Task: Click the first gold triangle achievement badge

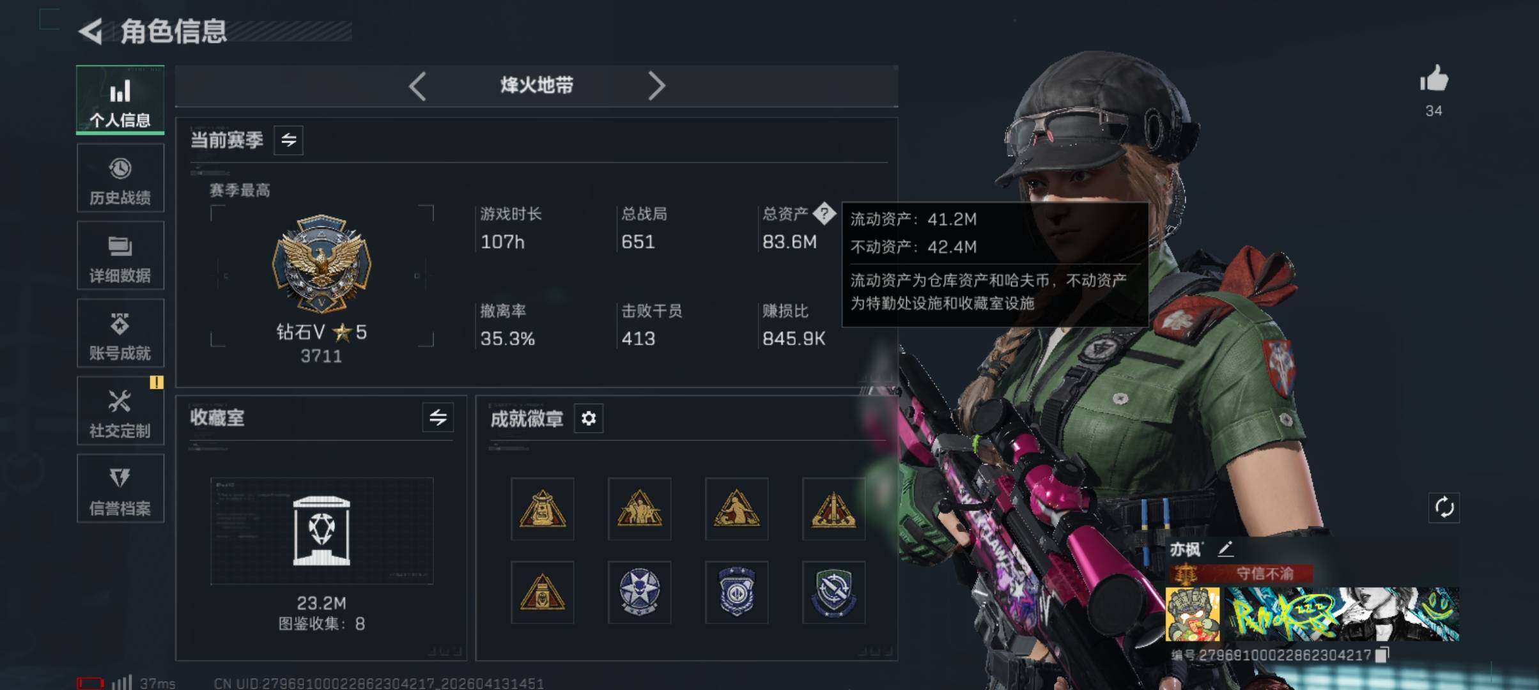Action: [x=542, y=509]
